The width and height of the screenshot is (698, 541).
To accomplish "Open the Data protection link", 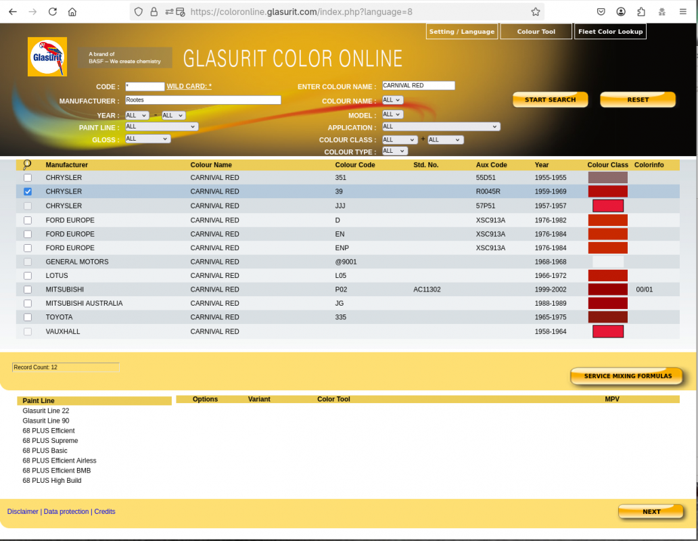I will point(66,512).
